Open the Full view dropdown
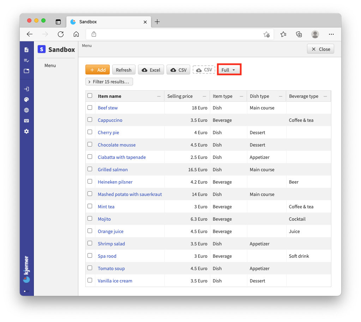 tap(229, 70)
